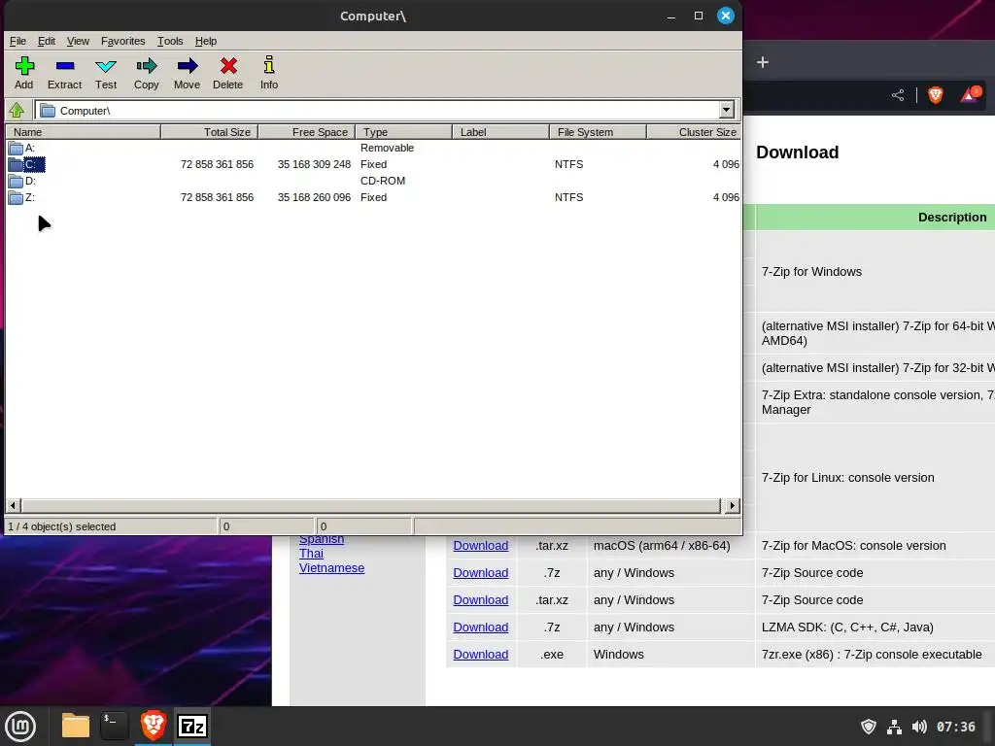Screen dimensions: 995x746
Task: Click the 'Removable' type cell
Action: [387, 148]
